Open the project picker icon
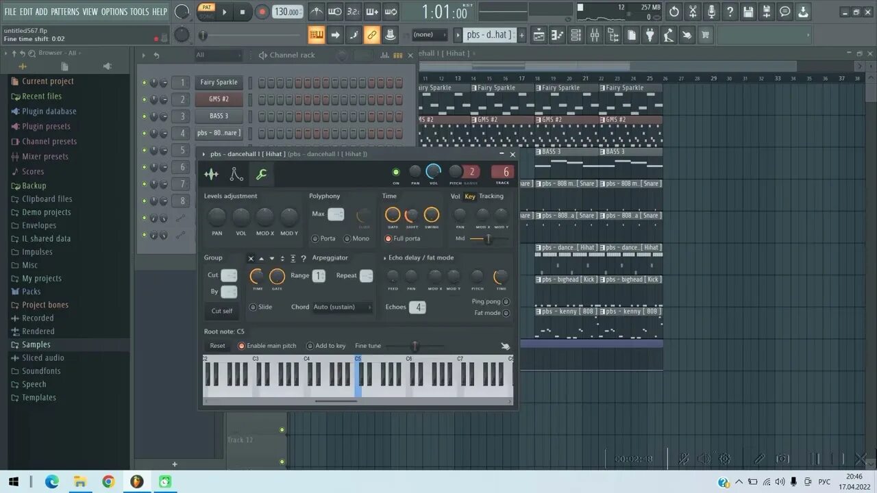The width and height of the screenshot is (877, 493). tap(632, 35)
